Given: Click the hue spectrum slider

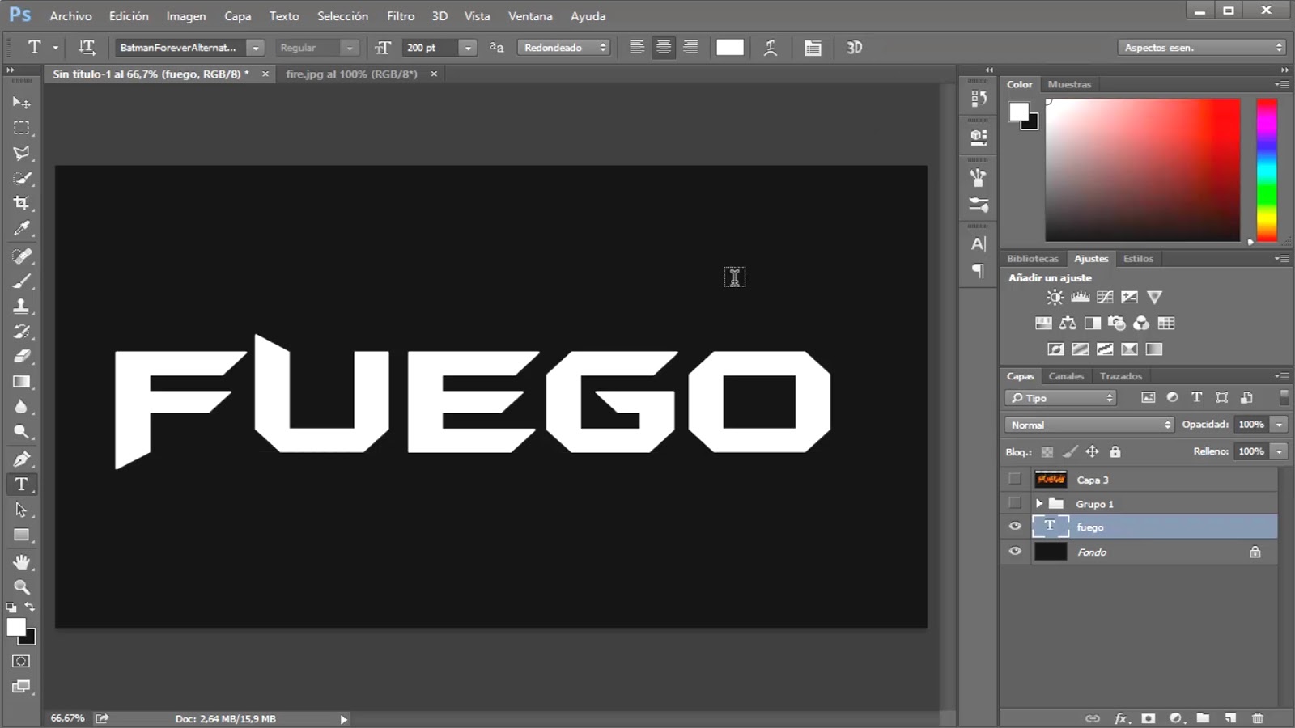Looking at the screenshot, I should pos(1267,170).
